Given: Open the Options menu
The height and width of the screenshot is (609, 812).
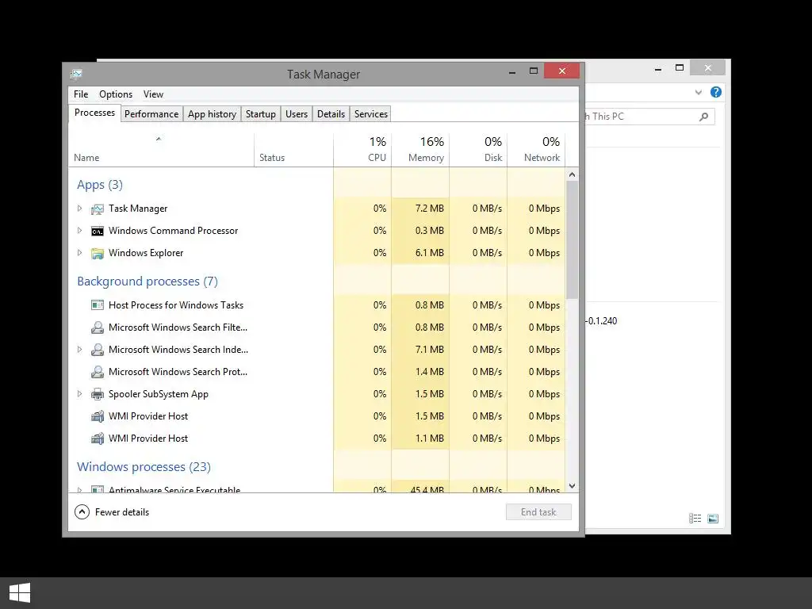Looking at the screenshot, I should pyautogui.click(x=116, y=94).
